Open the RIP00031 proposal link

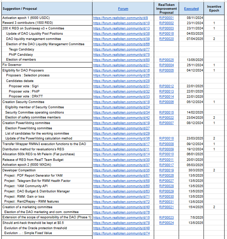[x=166, y=202]
